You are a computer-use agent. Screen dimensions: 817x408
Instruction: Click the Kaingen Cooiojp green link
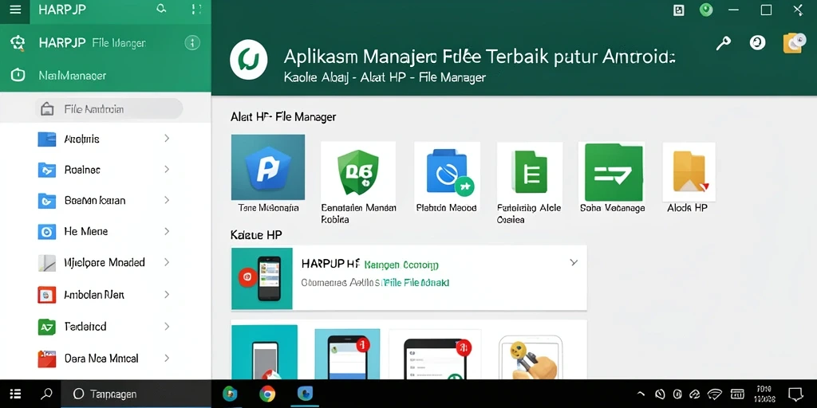pyautogui.click(x=401, y=265)
